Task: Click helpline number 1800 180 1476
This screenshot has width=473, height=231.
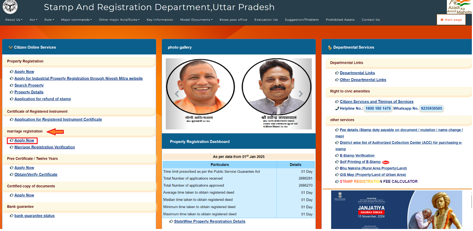Action: tap(378, 108)
